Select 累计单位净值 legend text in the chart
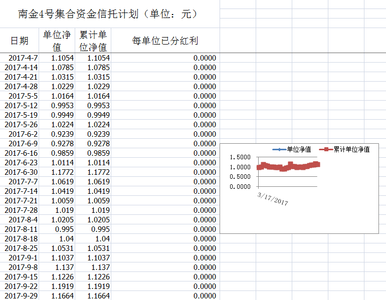The width and height of the screenshot is (386, 300). point(351,149)
